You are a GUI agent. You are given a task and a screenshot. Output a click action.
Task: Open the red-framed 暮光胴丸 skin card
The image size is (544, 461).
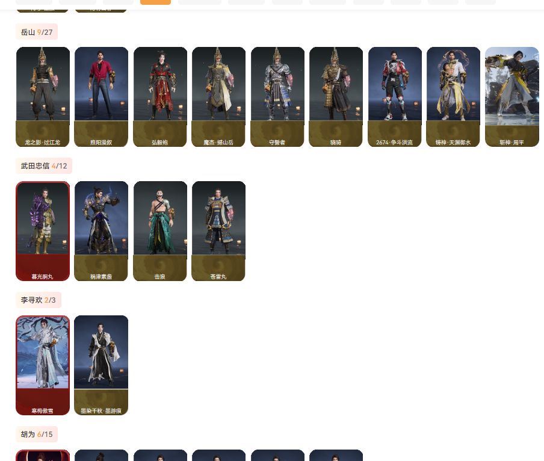pyautogui.click(x=43, y=231)
